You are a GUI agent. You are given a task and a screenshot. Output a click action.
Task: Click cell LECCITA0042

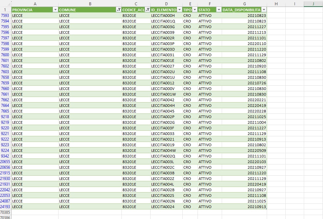click(x=166, y=100)
